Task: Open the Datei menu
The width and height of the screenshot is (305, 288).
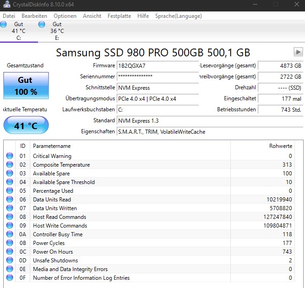Action: click(9, 16)
